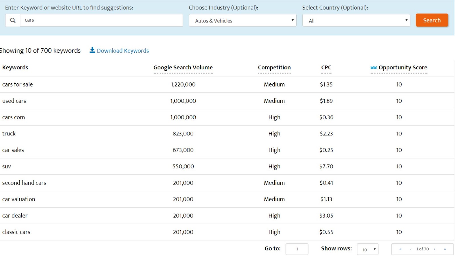Viewport: 455px width, 256px height.
Task: Click the keyword search text box
Action: point(101,20)
